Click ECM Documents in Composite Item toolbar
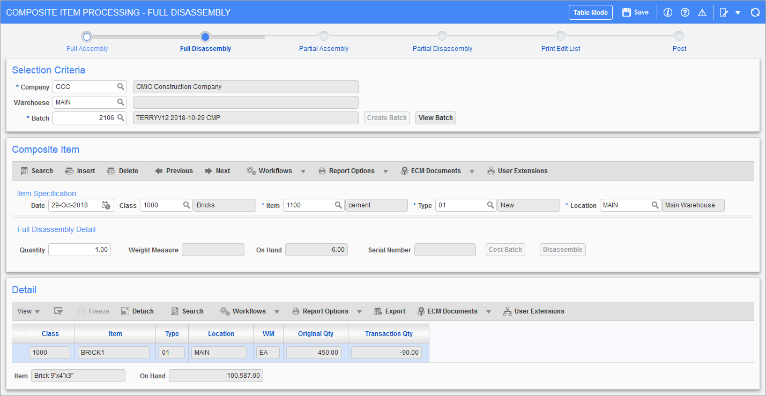The width and height of the screenshot is (766, 396). 431,171
